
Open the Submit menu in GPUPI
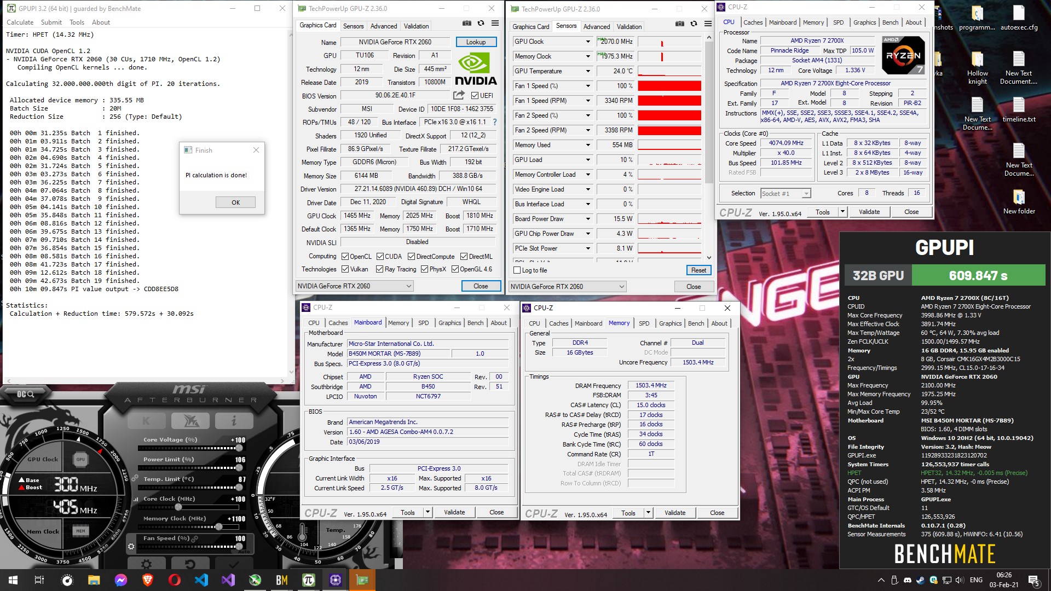tap(51, 22)
